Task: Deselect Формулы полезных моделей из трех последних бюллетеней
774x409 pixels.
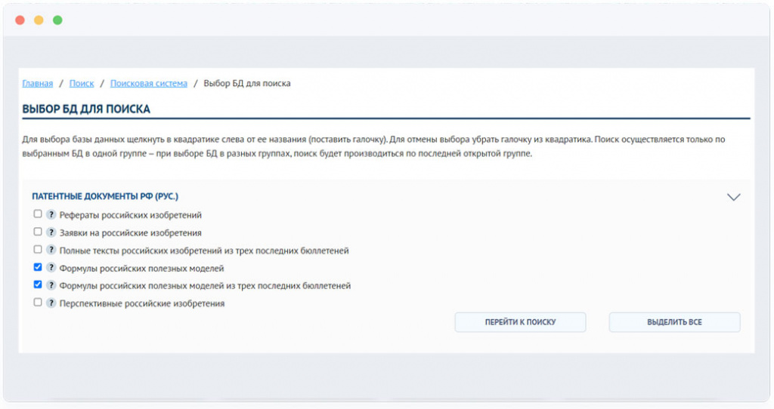Action: [38, 285]
